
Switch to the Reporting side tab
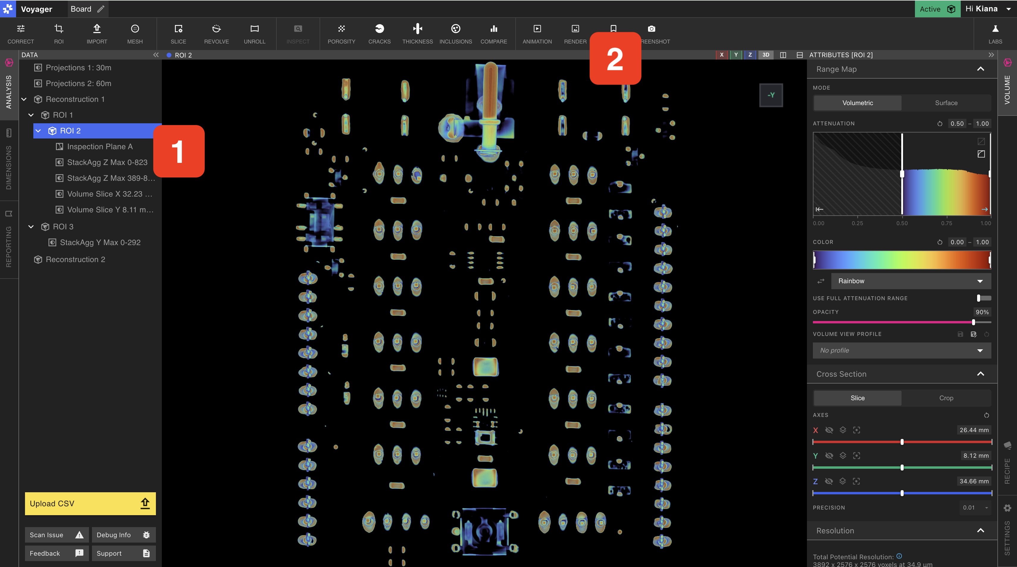pyautogui.click(x=9, y=240)
